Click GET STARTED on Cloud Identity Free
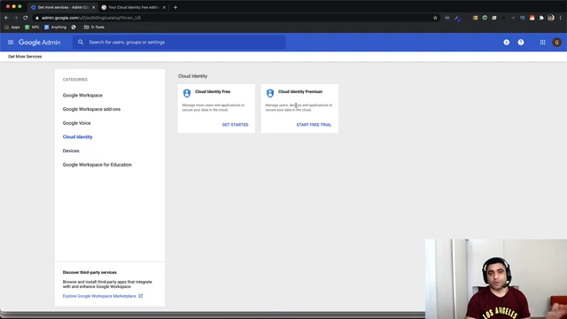Screen dimensions: 567x319 (x=235, y=125)
